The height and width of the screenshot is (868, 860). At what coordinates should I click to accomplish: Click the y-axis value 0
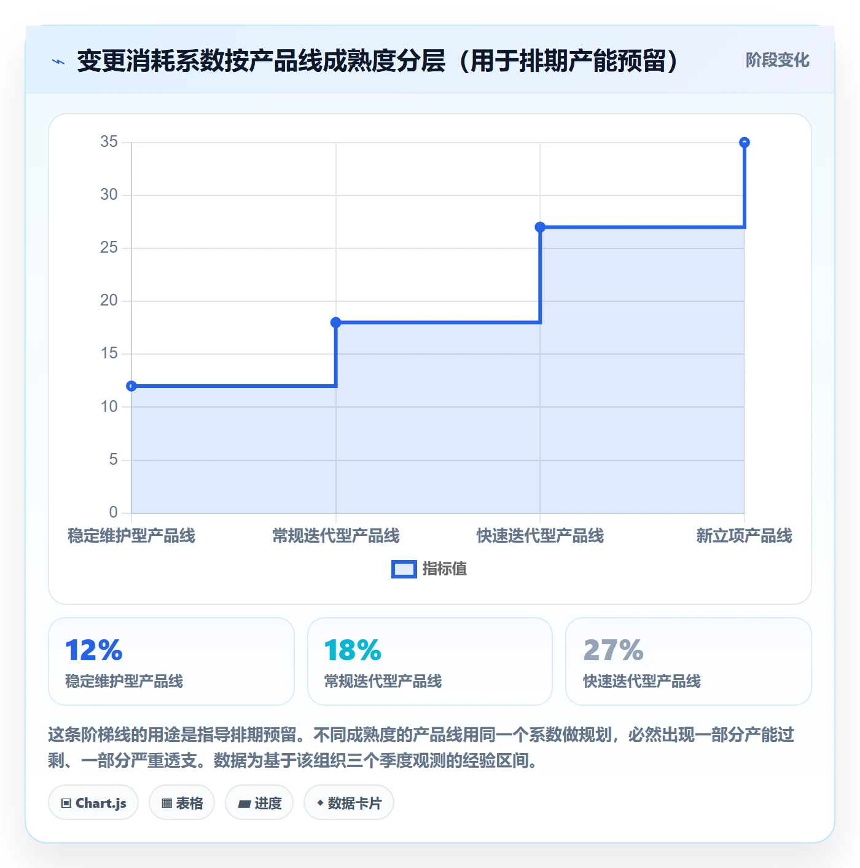[x=113, y=513]
